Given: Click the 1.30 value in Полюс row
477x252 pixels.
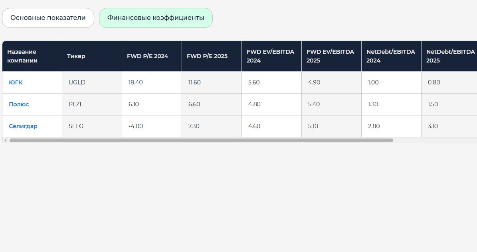Looking at the screenshot, I should point(373,104).
